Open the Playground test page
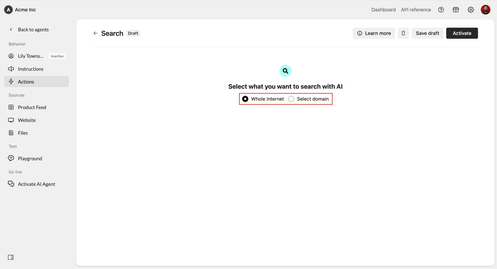 point(36,158)
